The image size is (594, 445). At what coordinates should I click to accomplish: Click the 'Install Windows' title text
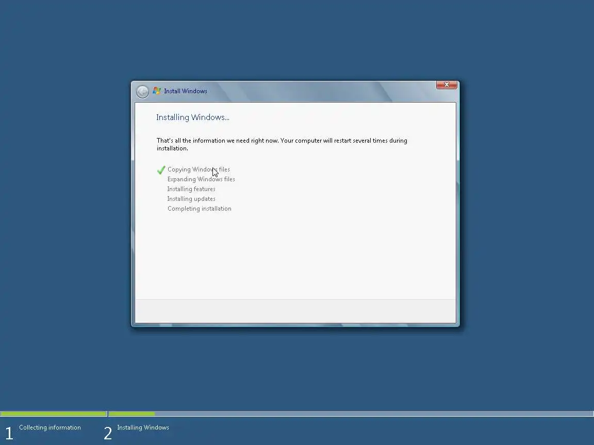point(185,91)
